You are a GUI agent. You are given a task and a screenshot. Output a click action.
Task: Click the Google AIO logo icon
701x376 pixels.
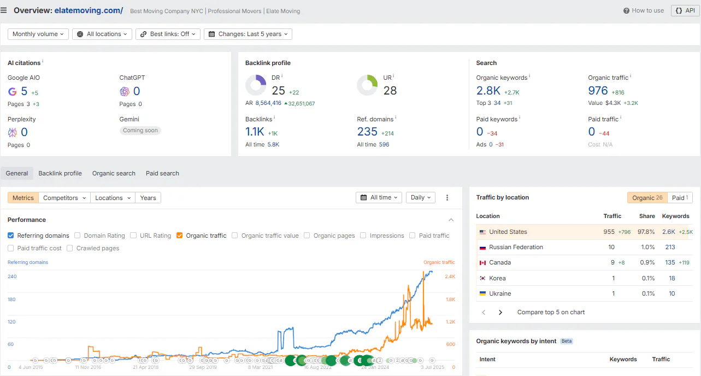[13, 91]
